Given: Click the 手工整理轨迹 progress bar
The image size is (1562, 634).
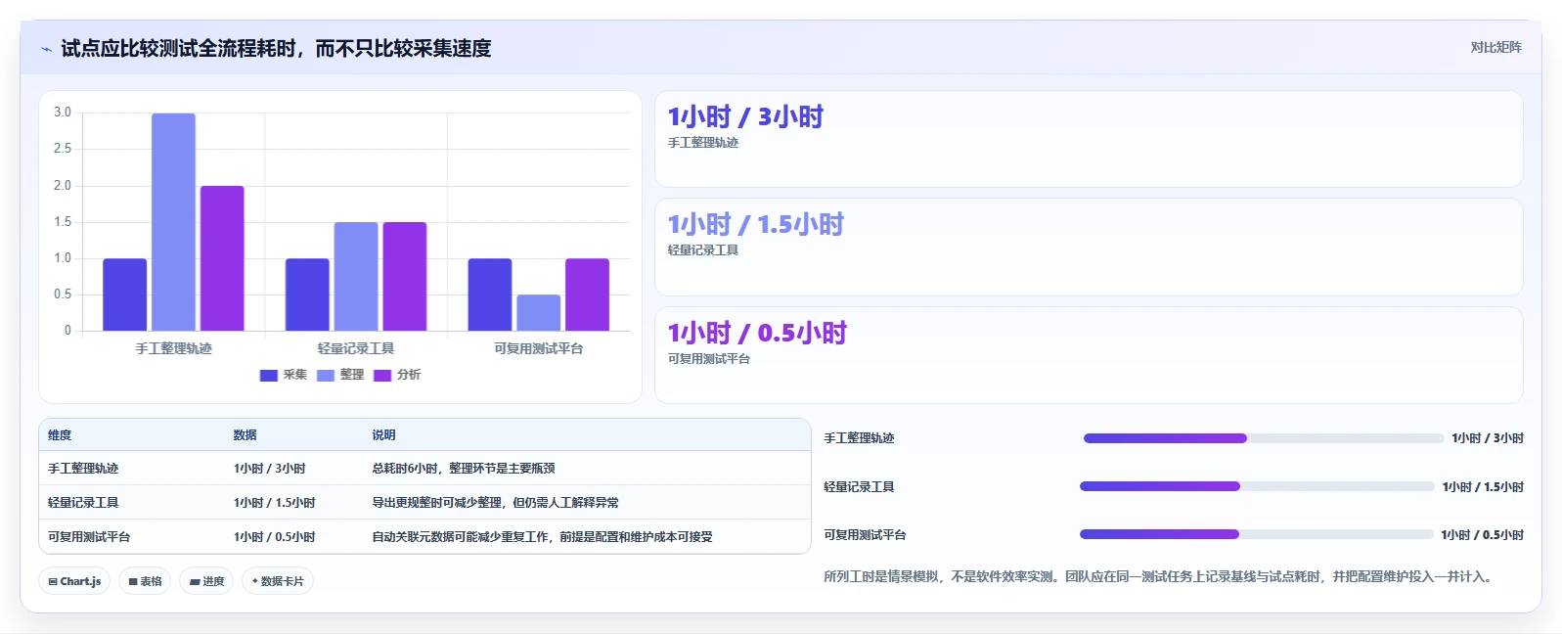Looking at the screenshot, I should tap(1263, 438).
